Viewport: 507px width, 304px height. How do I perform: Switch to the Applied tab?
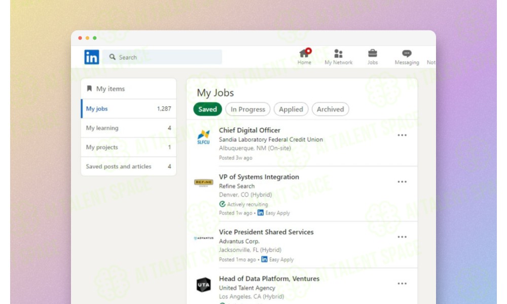(291, 109)
